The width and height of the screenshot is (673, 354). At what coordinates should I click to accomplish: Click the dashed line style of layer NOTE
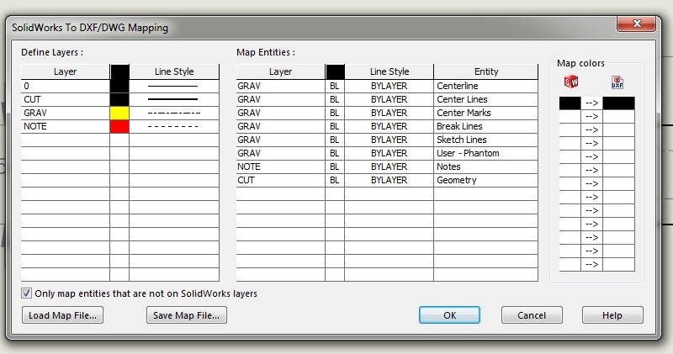coord(174,127)
